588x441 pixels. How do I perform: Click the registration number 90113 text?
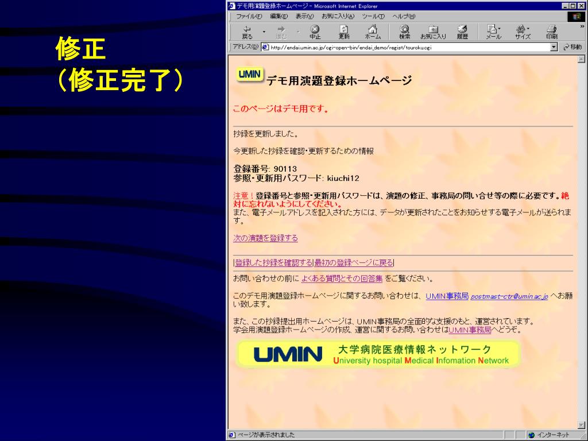pyautogui.click(x=285, y=169)
